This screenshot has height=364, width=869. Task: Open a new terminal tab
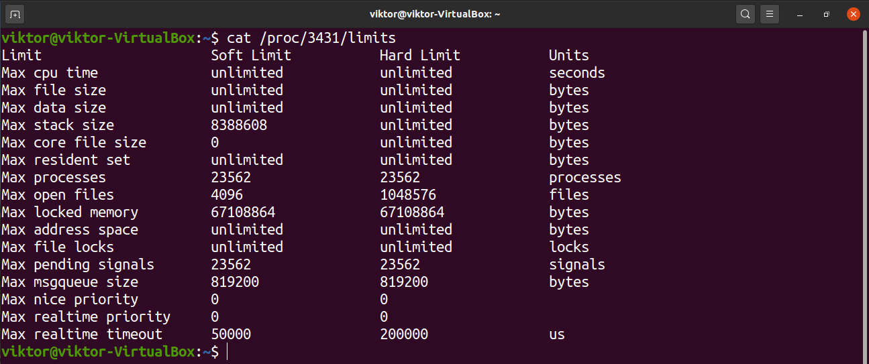(15, 13)
